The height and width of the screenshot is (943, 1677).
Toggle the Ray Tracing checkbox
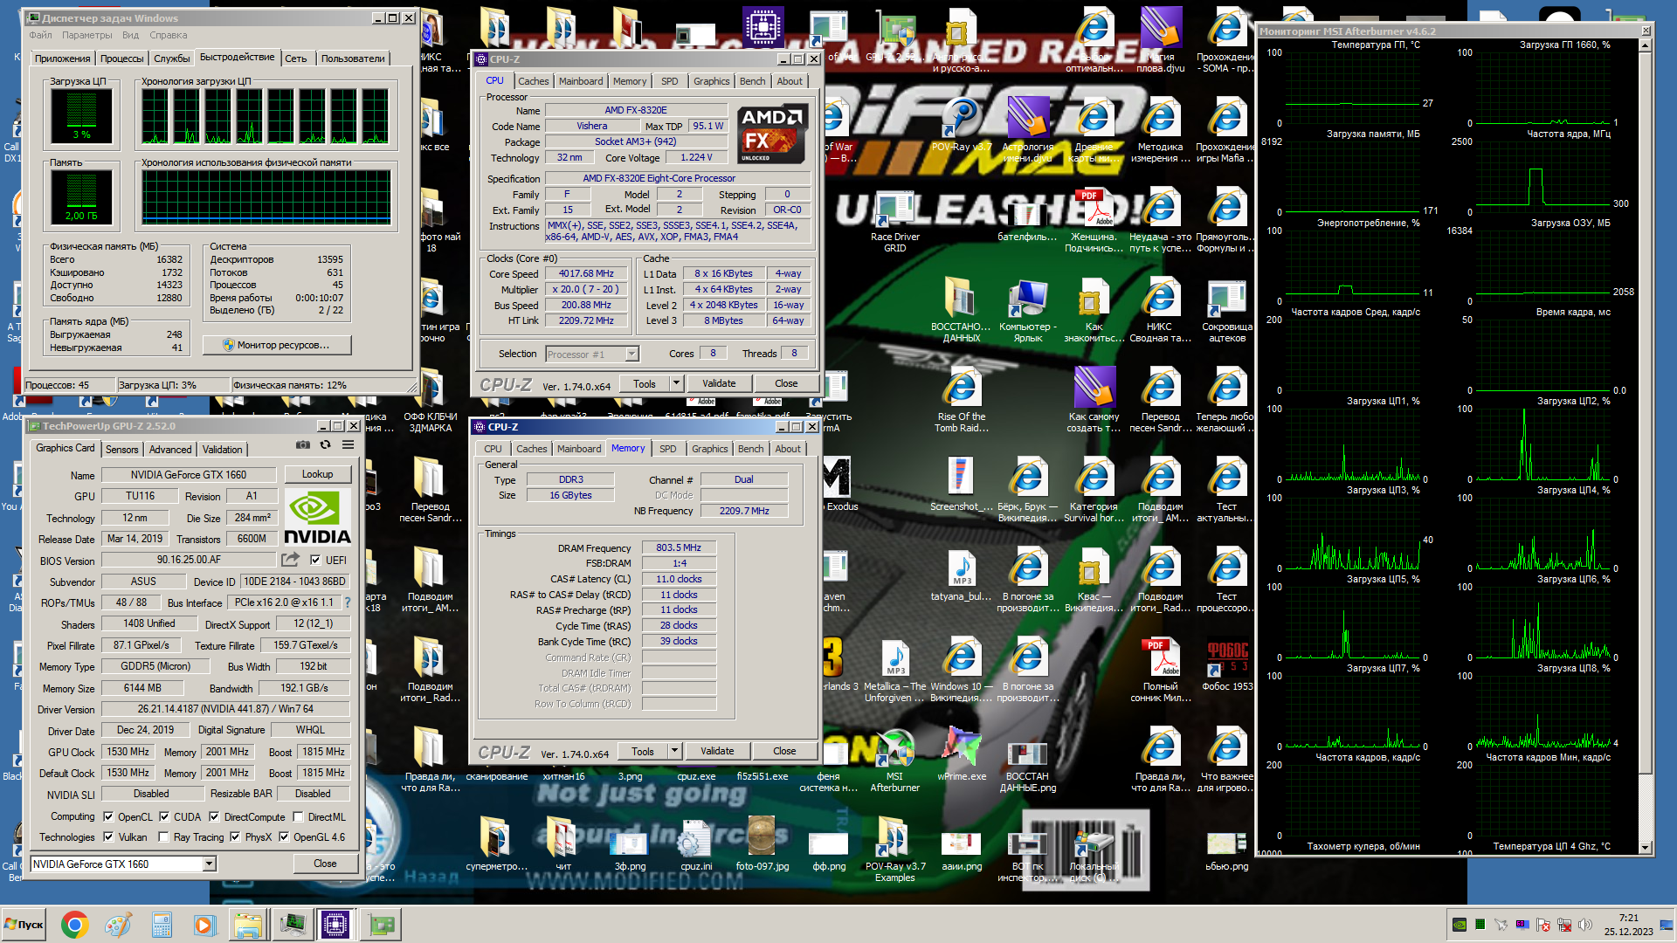click(x=163, y=837)
